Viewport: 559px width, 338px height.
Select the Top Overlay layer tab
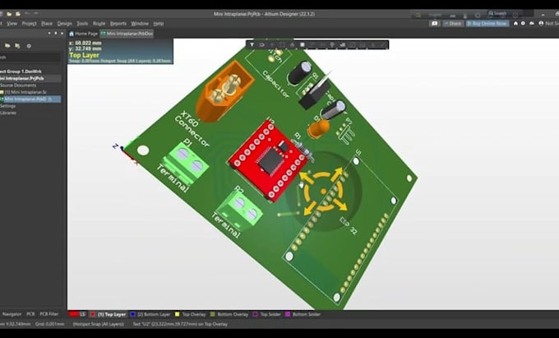[x=191, y=314]
